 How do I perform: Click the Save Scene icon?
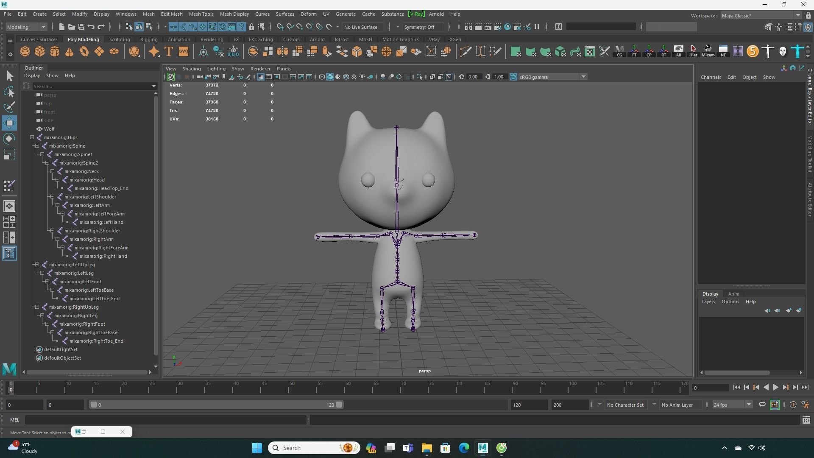click(81, 27)
